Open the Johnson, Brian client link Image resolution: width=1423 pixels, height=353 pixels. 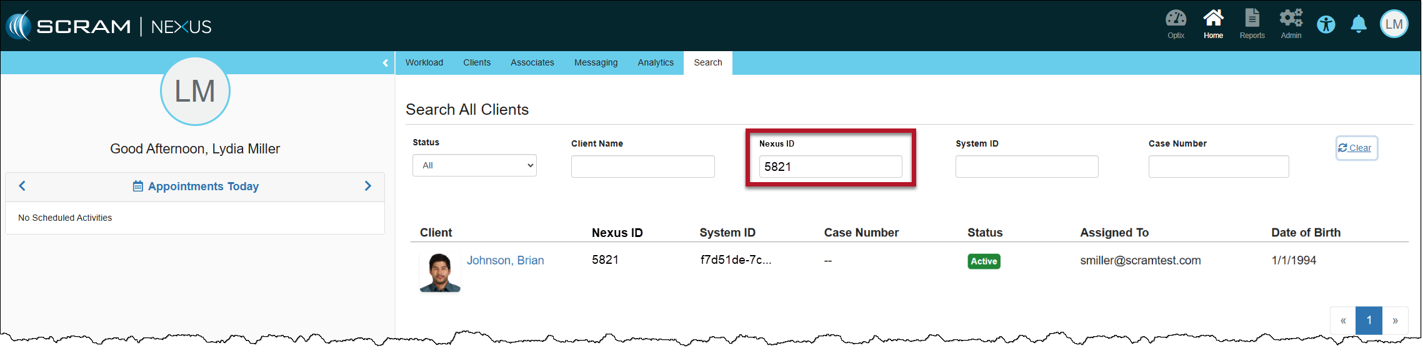pyautogui.click(x=505, y=261)
